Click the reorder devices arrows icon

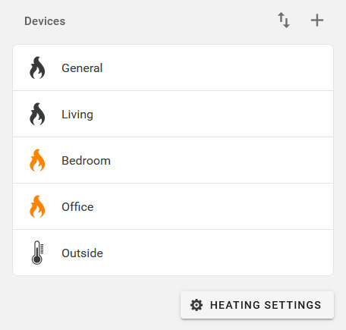284,20
